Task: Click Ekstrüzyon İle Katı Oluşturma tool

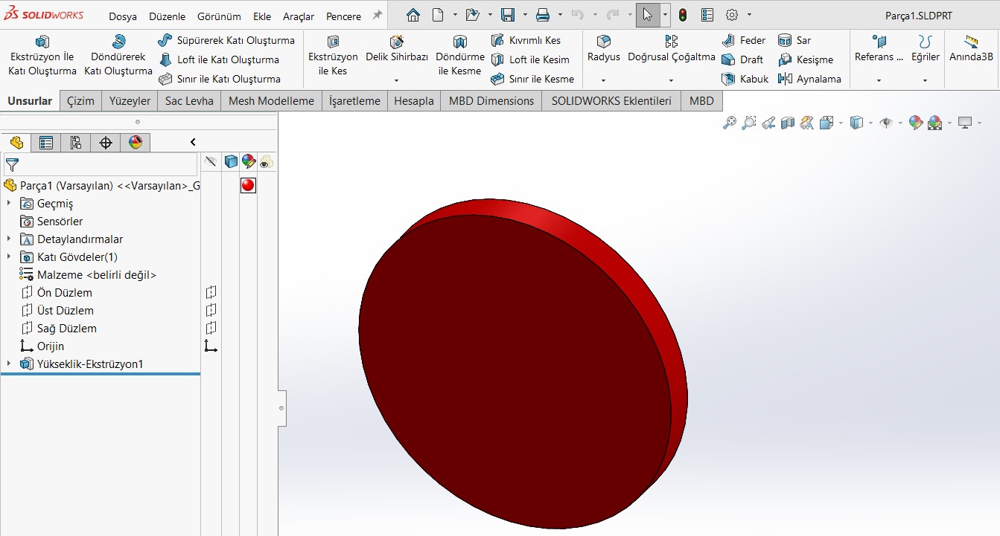Action: pyautogui.click(x=42, y=56)
